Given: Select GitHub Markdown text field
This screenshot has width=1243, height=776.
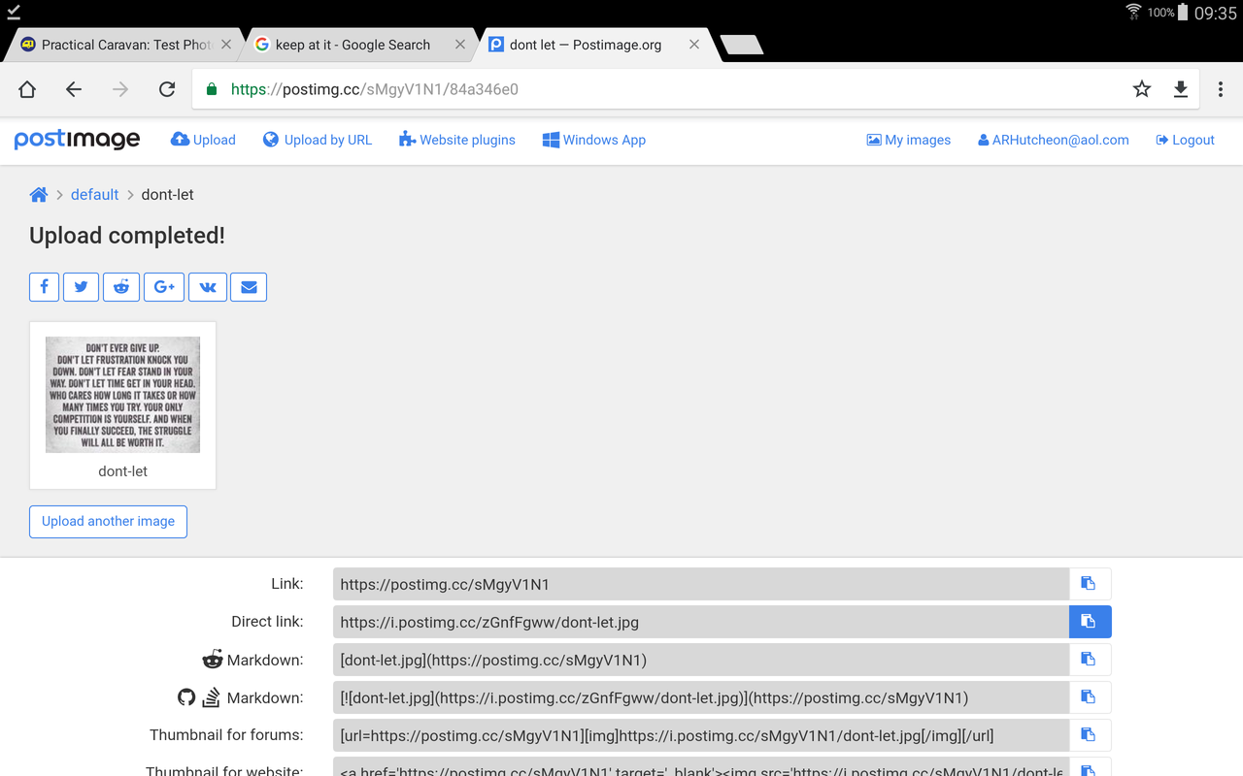Looking at the screenshot, I should tap(700, 697).
